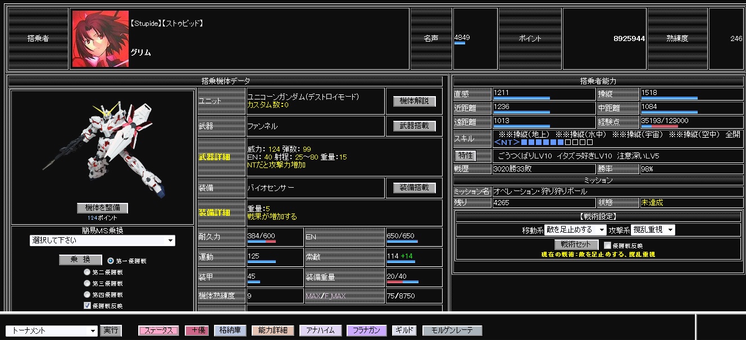
Task: Click the 戦歴 3020勝33敗 field
Action: [x=544, y=169]
